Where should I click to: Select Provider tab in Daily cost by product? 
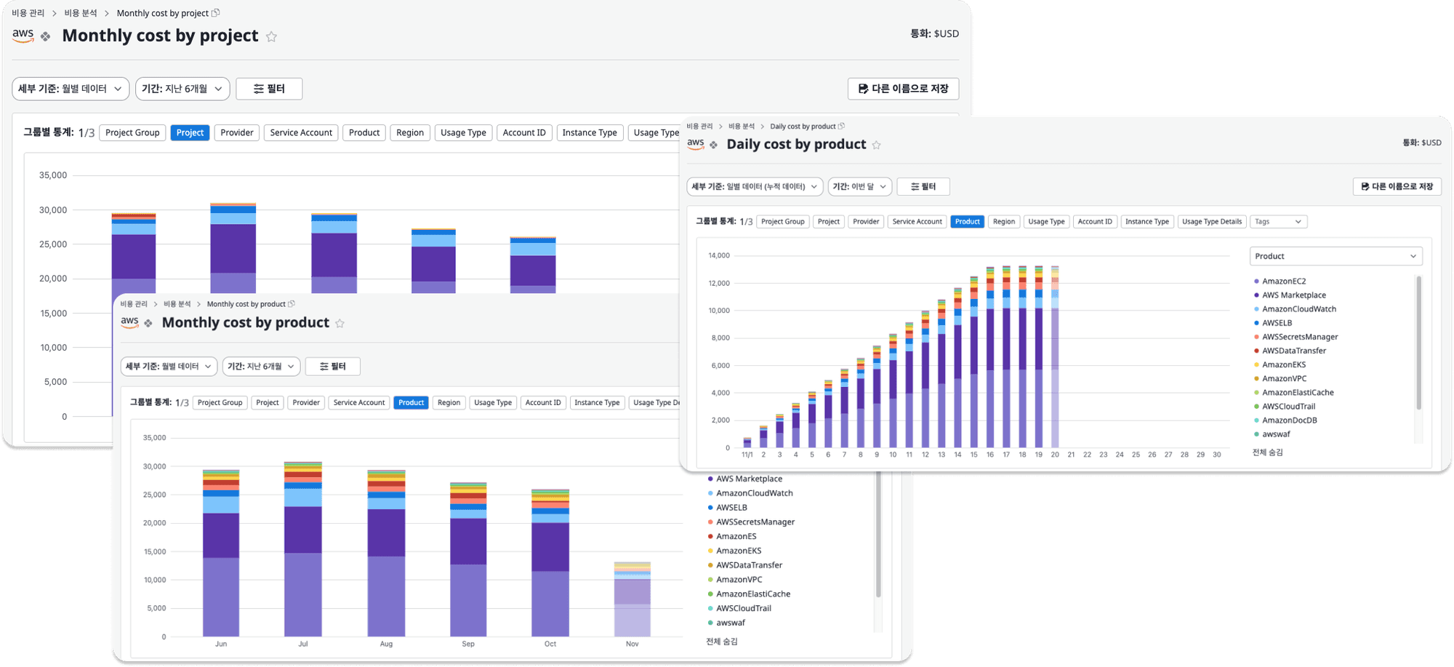[866, 222]
